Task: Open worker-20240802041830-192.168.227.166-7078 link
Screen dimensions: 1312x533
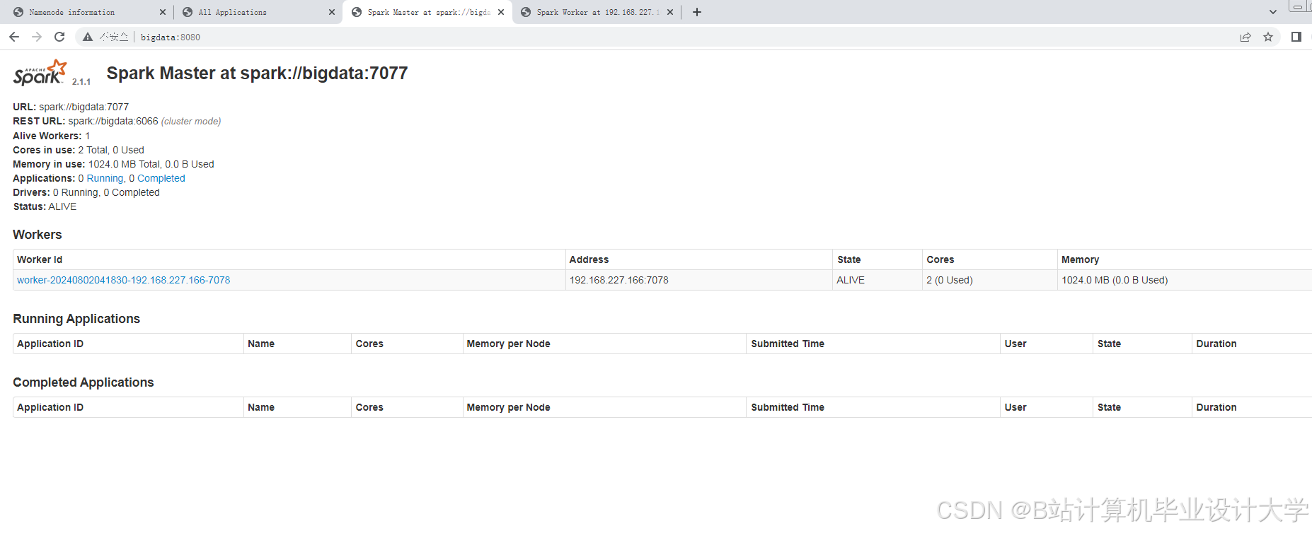Action: point(123,280)
